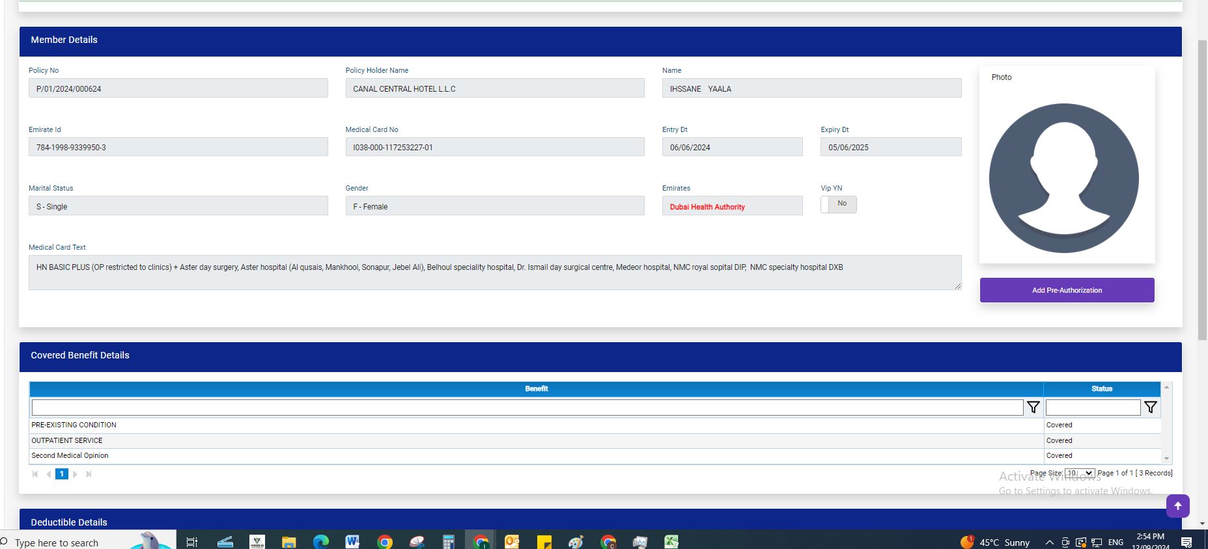The image size is (1208, 549).
Task: Click the ENG language indicator
Action: 1116,542
